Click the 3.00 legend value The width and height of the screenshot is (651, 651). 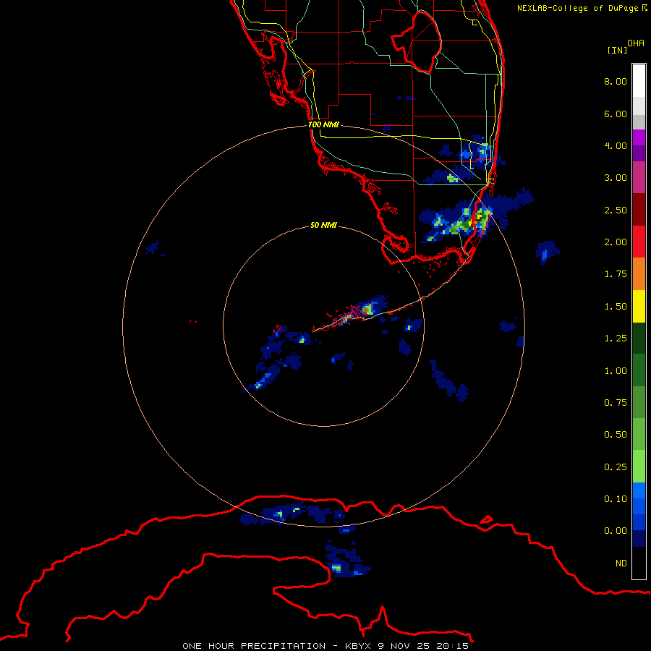pyautogui.click(x=616, y=178)
